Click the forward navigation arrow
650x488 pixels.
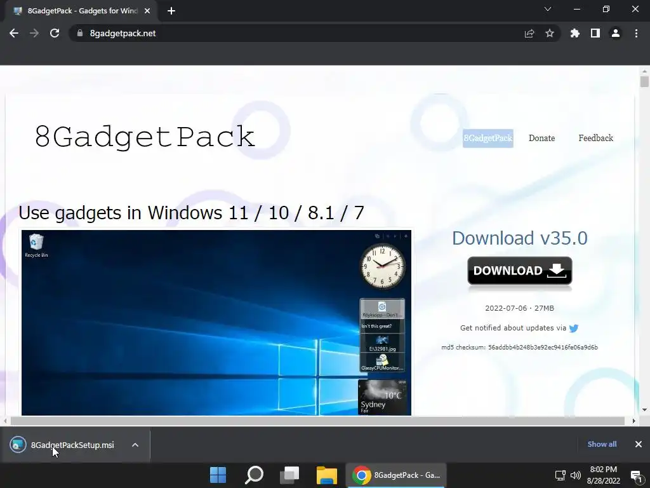pyautogui.click(x=34, y=33)
